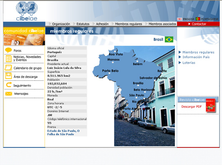The width and height of the screenshot is (222, 165).
Task: Click the Brazil flag icon
Action: point(169,39)
